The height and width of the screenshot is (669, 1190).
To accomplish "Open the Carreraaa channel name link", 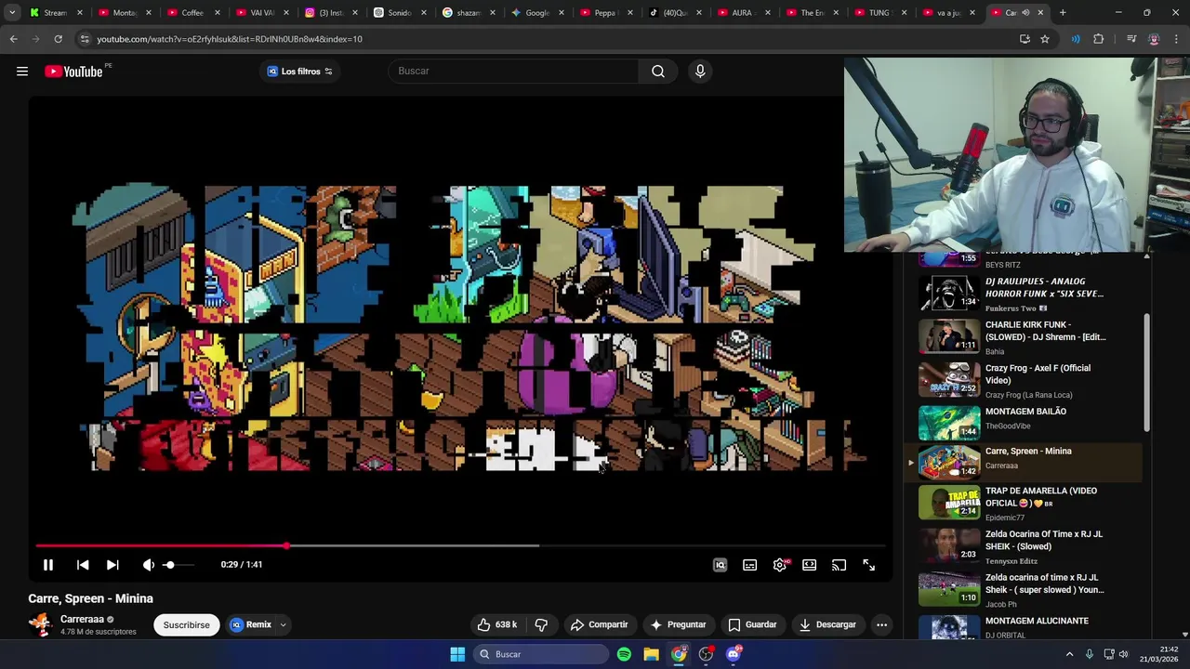I will pyautogui.click(x=82, y=619).
